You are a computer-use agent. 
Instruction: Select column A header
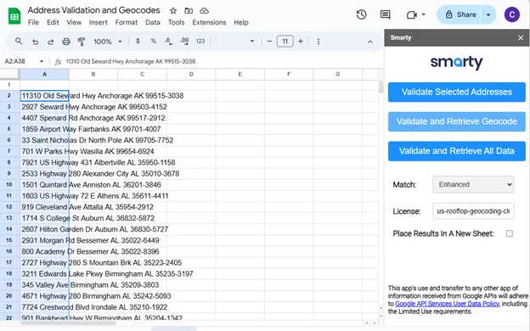44,75
